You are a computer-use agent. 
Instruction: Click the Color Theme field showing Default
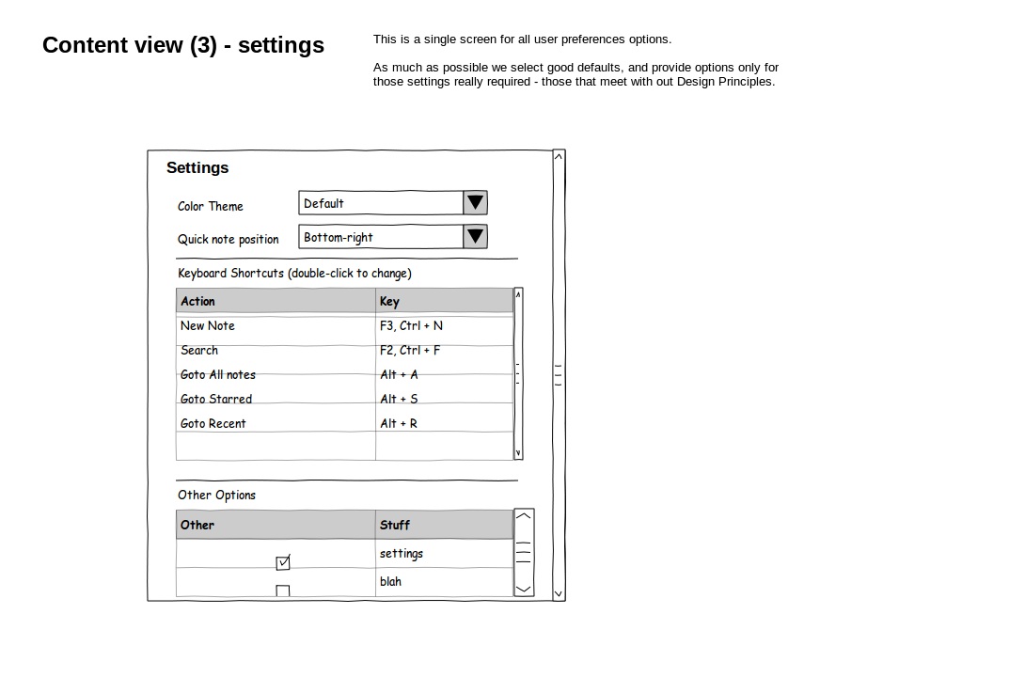pos(381,203)
